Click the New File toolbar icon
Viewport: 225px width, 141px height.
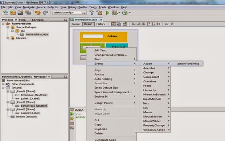pyautogui.click(x=5, y=13)
